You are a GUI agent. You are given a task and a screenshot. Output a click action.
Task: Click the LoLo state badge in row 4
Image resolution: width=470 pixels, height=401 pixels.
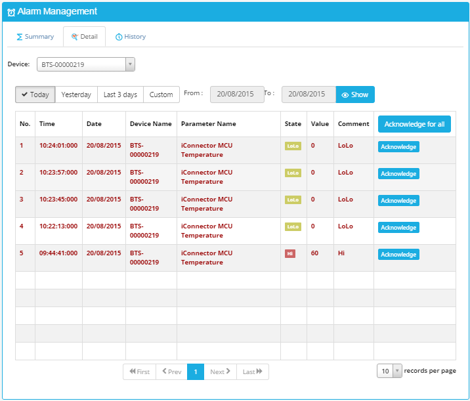tap(293, 226)
